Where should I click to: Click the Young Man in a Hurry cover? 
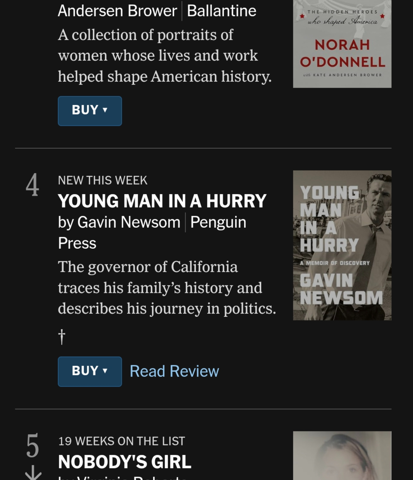tap(342, 245)
